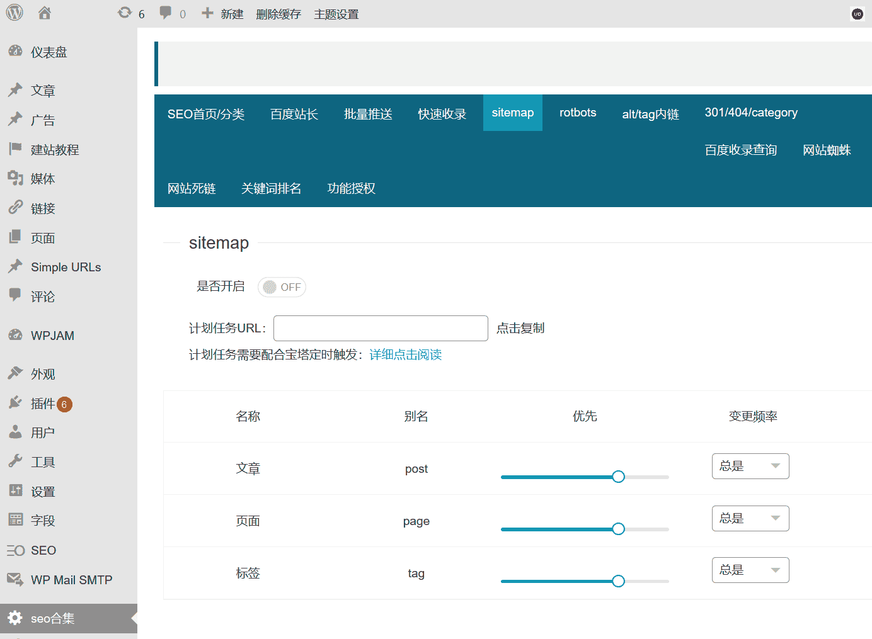Image resolution: width=872 pixels, height=639 pixels.
Task: Switch to the rotbots tab
Action: (x=577, y=113)
